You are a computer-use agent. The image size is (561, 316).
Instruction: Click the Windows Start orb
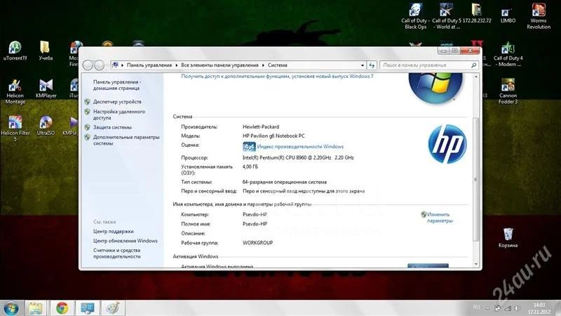coord(11,308)
